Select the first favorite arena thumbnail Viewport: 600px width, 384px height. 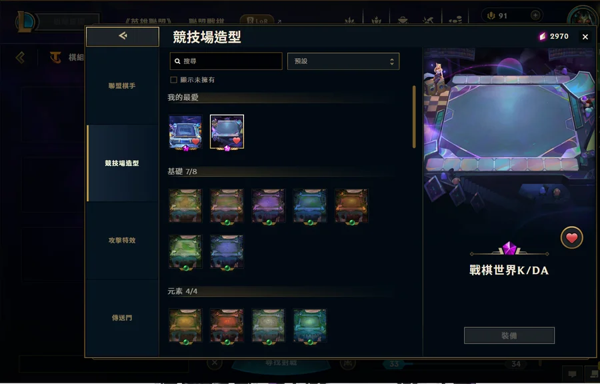tap(185, 132)
